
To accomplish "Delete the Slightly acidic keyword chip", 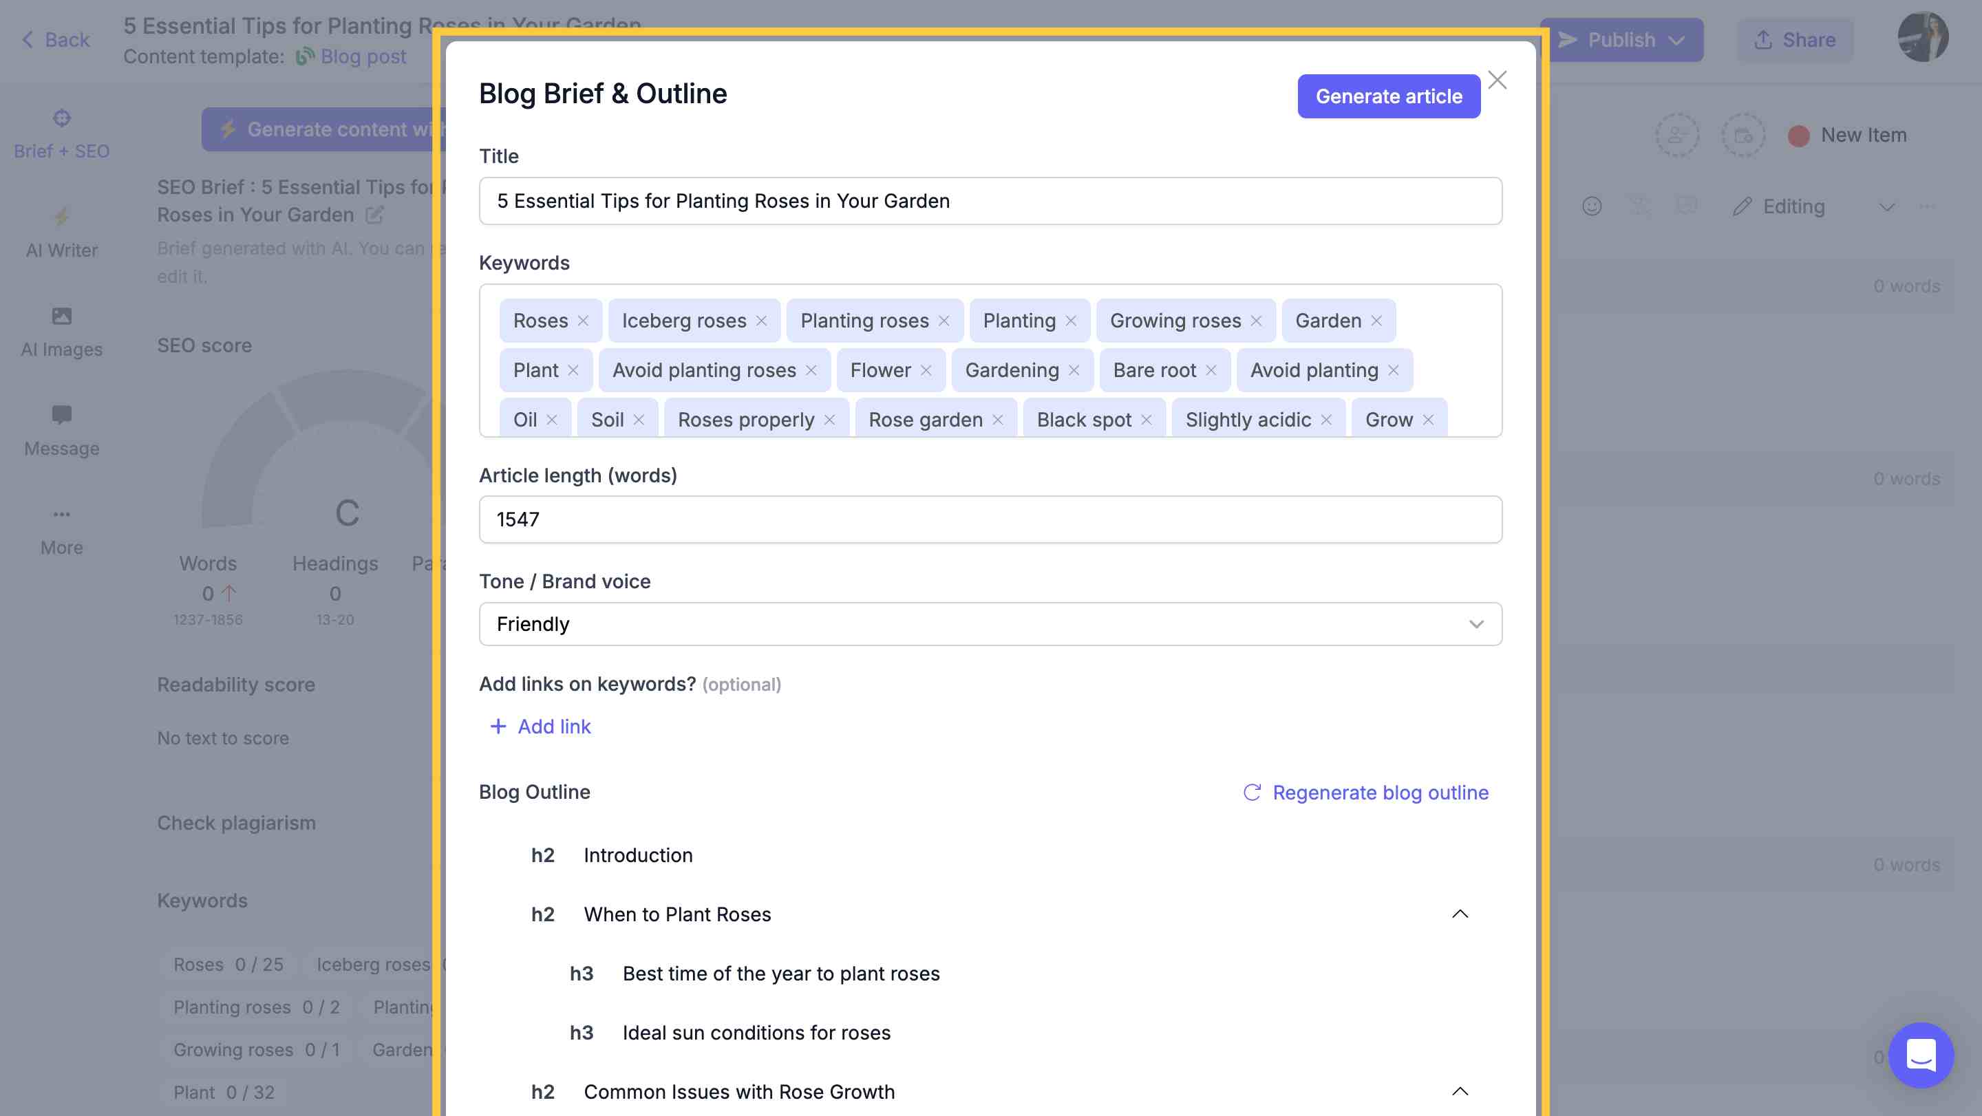I will pyautogui.click(x=1326, y=420).
